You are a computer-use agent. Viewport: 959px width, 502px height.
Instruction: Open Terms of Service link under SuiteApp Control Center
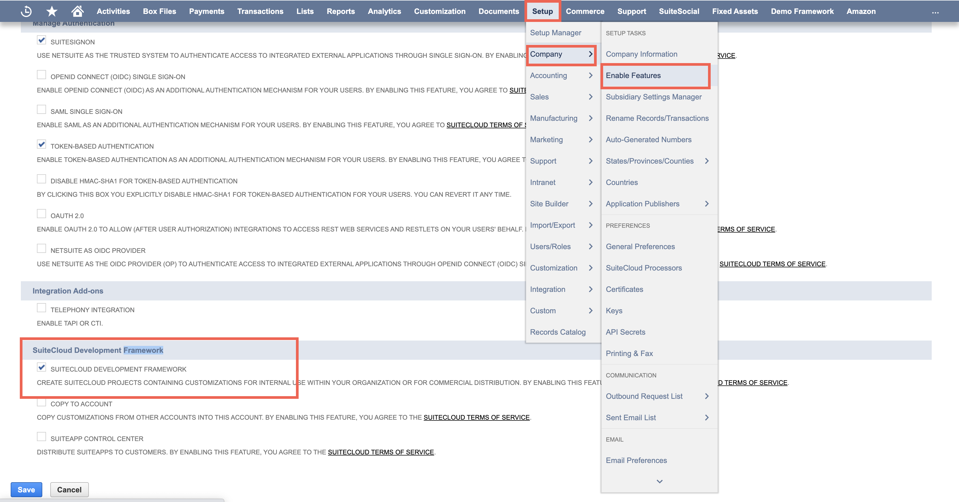tap(381, 452)
